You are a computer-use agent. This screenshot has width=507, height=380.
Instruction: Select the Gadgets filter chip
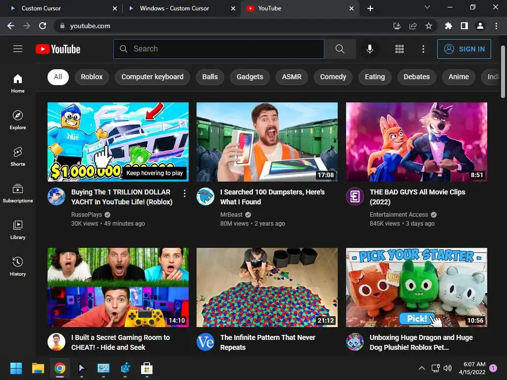(250, 77)
